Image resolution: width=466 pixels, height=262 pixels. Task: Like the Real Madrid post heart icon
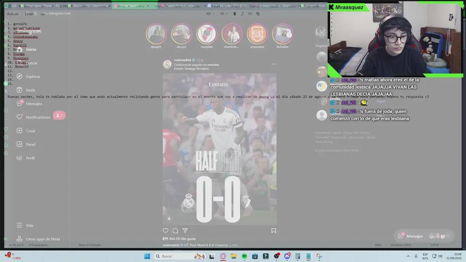[x=165, y=231]
